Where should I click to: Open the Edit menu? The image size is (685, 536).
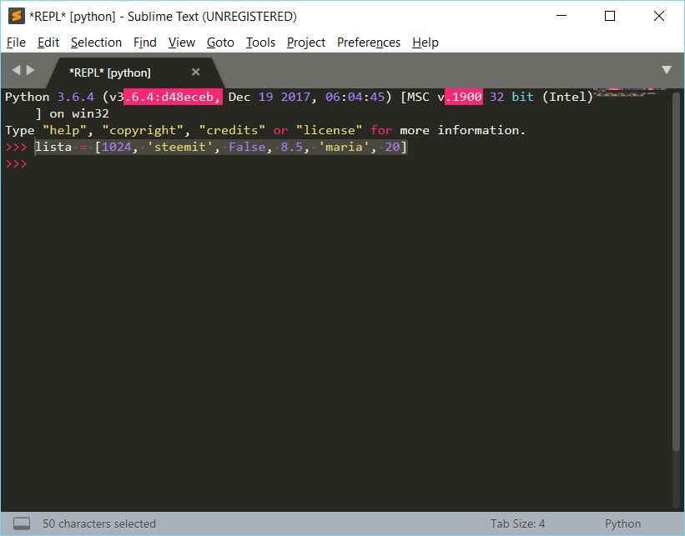[48, 43]
